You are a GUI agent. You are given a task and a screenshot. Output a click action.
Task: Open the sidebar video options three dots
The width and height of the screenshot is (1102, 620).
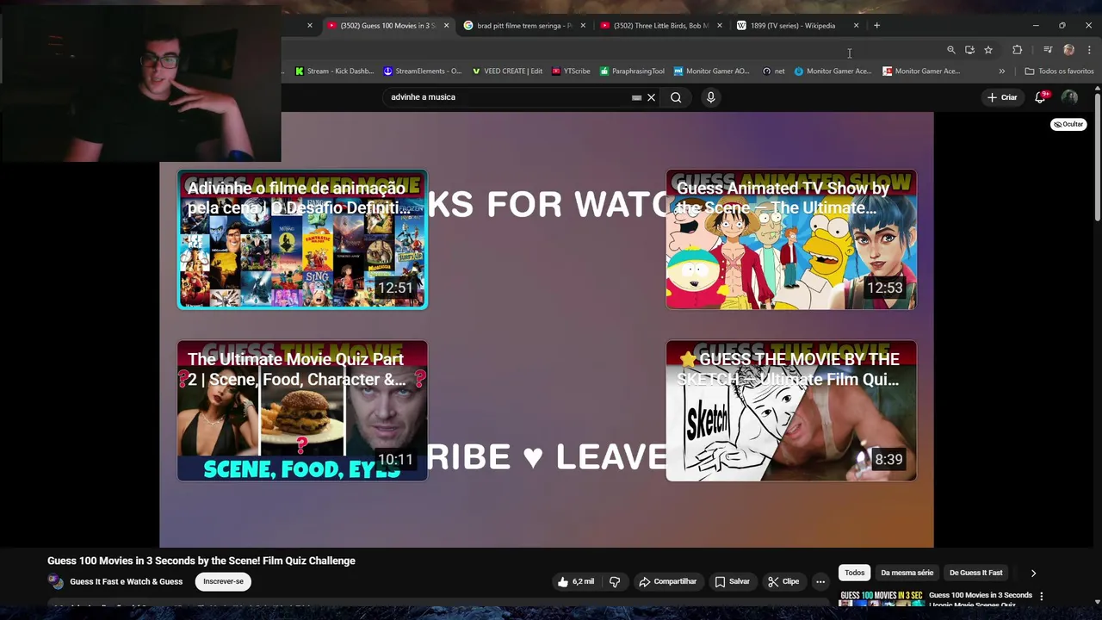tap(1041, 596)
